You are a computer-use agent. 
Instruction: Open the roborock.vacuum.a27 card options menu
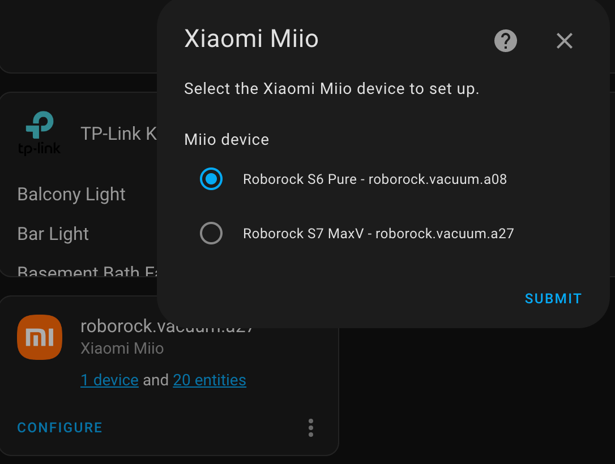click(310, 428)
